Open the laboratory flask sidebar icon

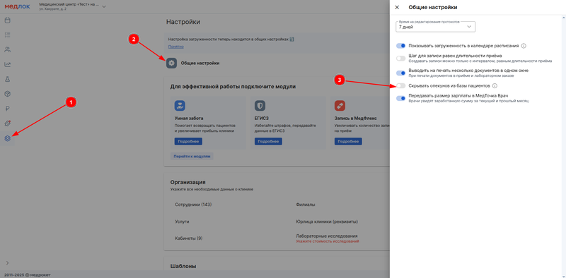tap(7, 79)
